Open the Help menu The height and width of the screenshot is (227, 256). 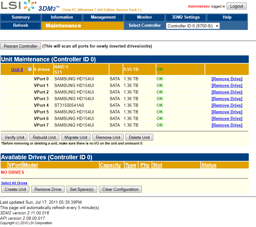click(227, 17)
